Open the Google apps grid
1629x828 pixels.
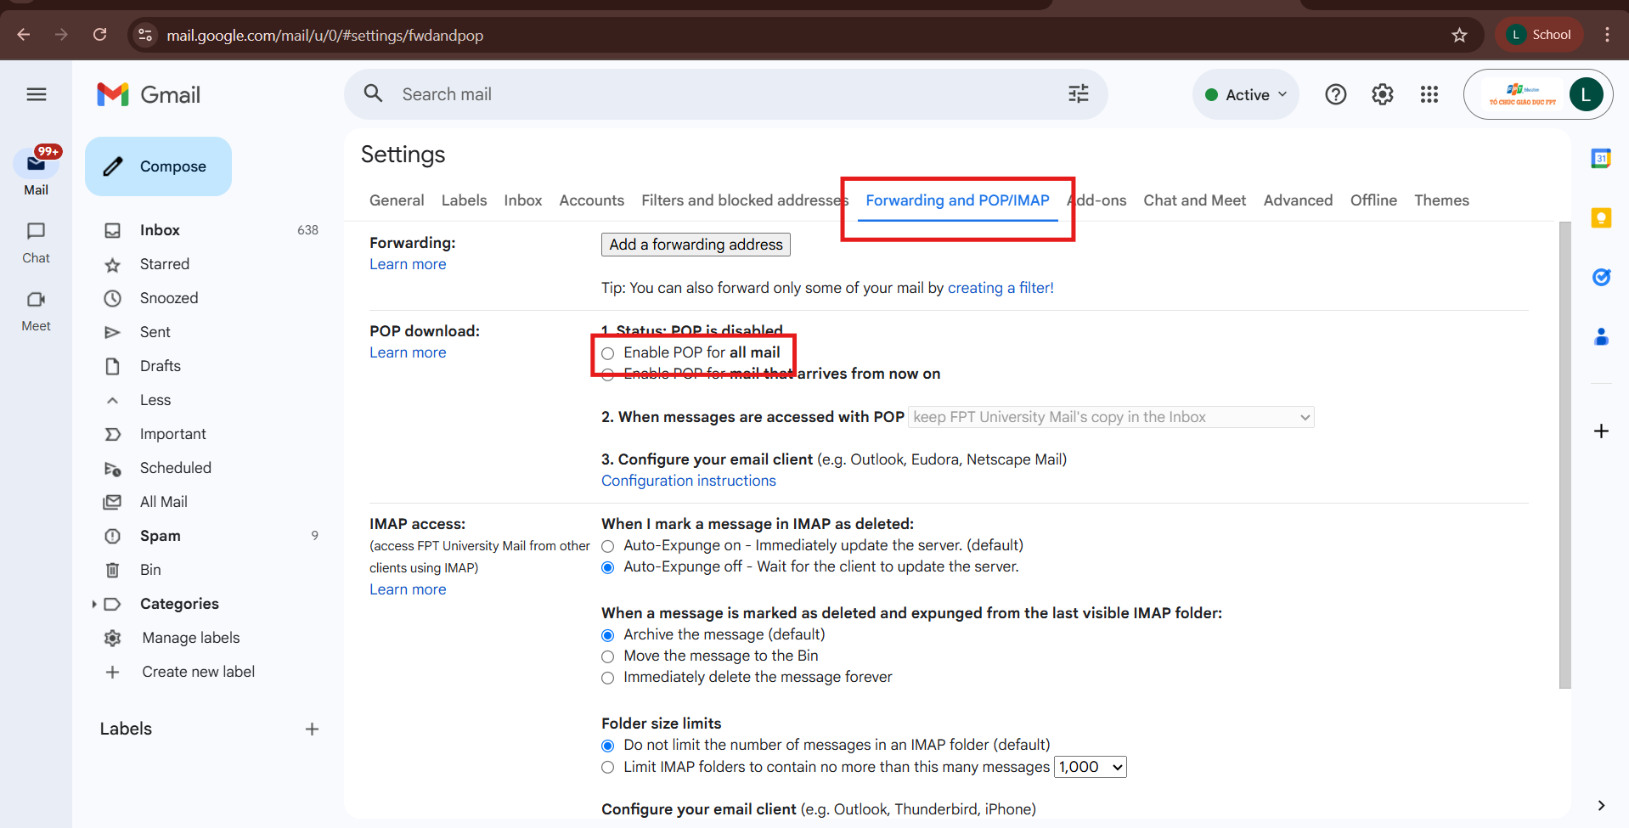tap(1429, 94)
